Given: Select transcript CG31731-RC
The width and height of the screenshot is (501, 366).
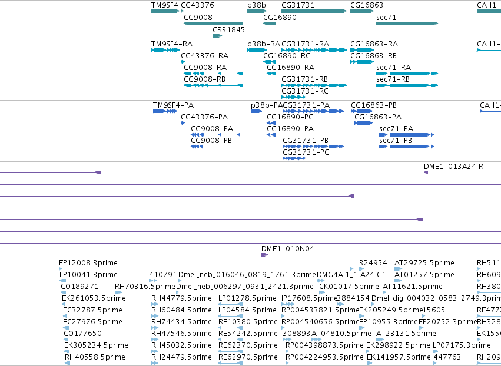Looking at the screenshot, I should coord(294,97).
